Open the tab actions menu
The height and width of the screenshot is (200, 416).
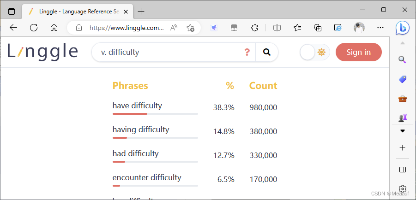click(x=12, y=12)
